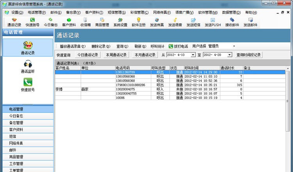Select 邮件 in the left navigation

click(28, 150)
